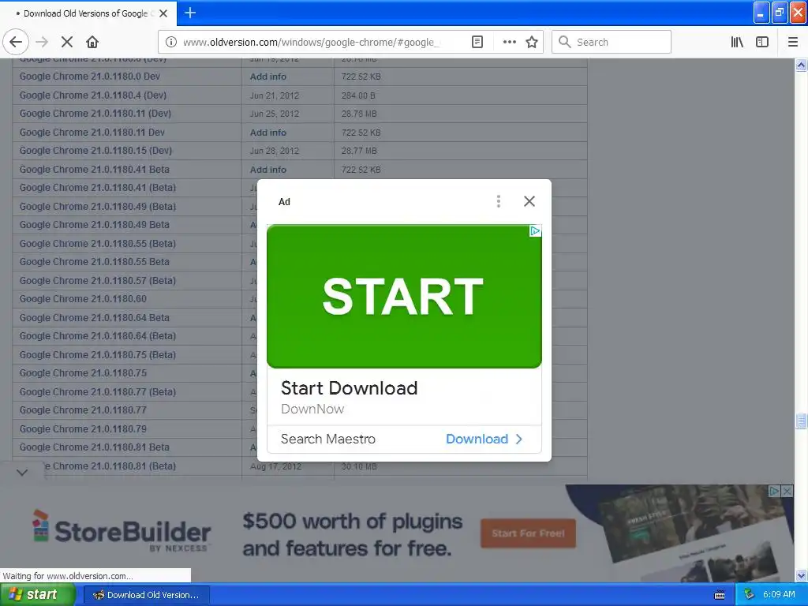Open Google Chrome 21.0.1180.15 (Dev)

click(x=95, y=151)
